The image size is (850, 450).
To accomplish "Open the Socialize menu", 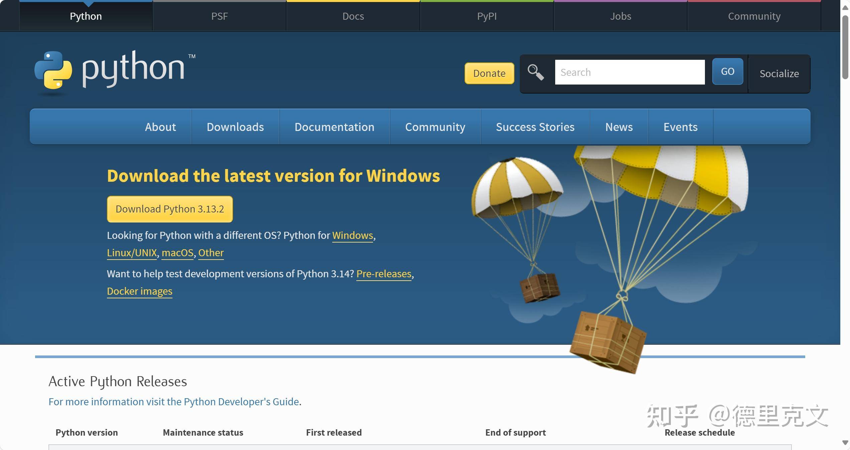I will point(779,73).
